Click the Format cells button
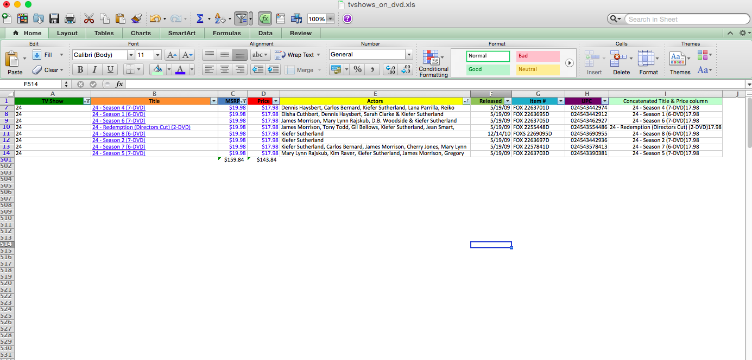This screenshot has width=752, height=360. coord(648,63)
